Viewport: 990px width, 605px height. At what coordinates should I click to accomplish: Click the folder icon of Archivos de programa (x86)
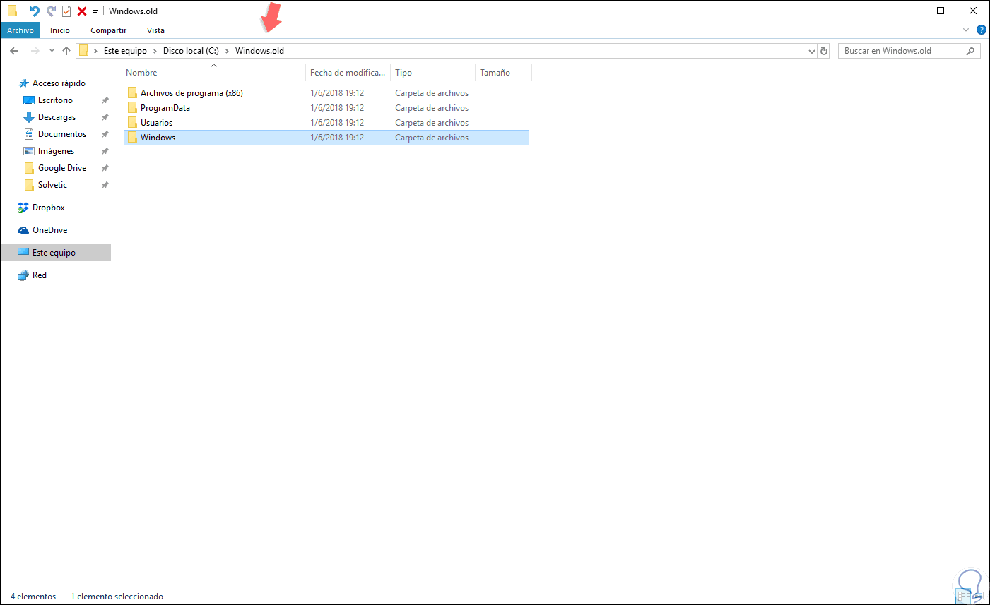(x=132, y=93)
